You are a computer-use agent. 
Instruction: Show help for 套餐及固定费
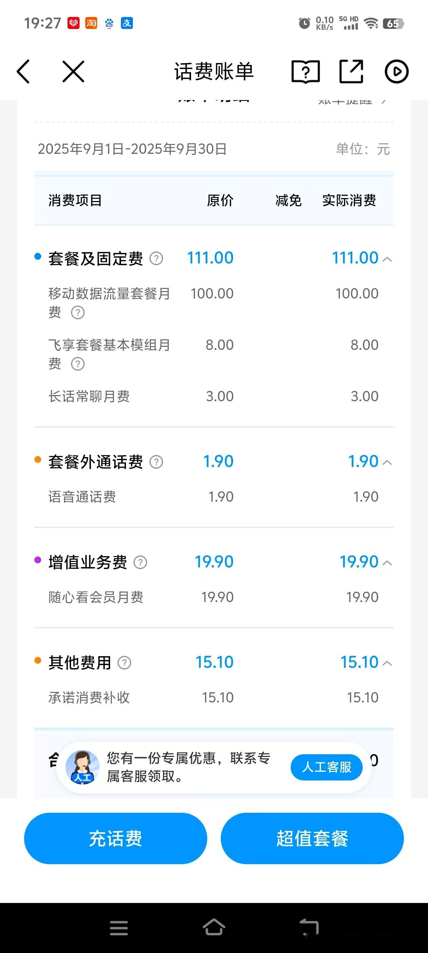[x=156, y=259]
